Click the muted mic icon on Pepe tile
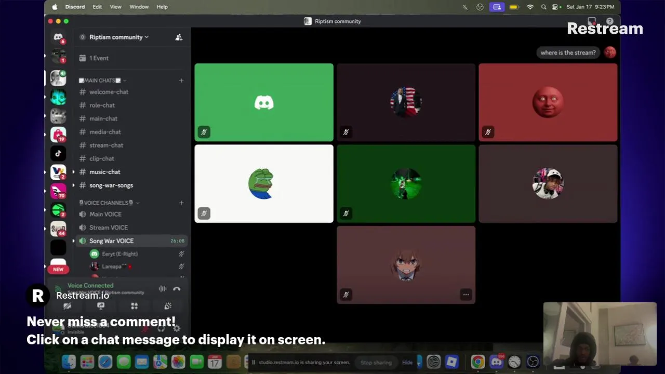The height and width of the screenshot is (374, 665). (204, 213)
